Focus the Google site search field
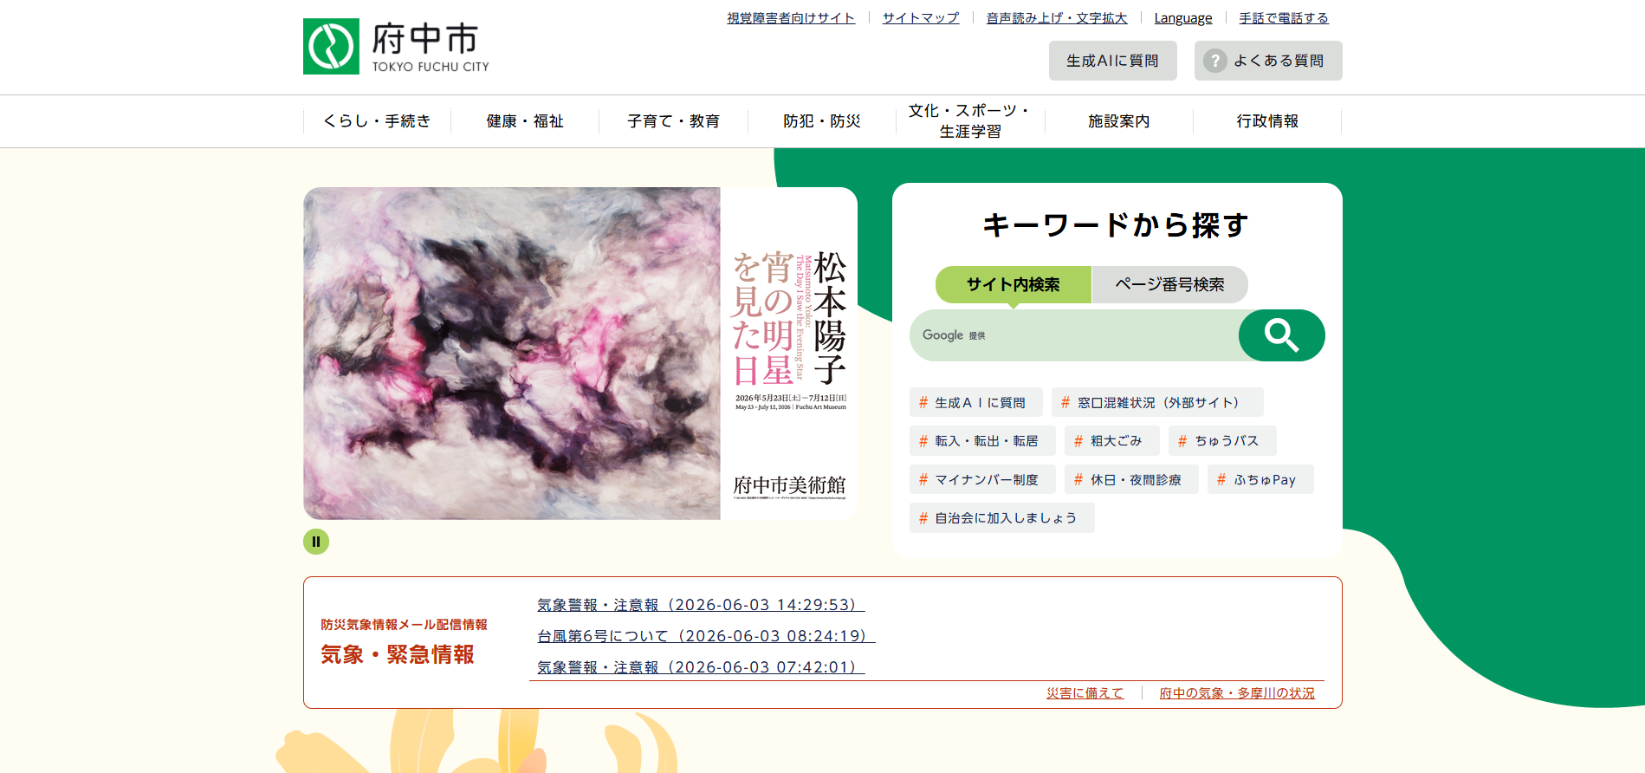The image size is (1645, 773). tap(1074, 335)
